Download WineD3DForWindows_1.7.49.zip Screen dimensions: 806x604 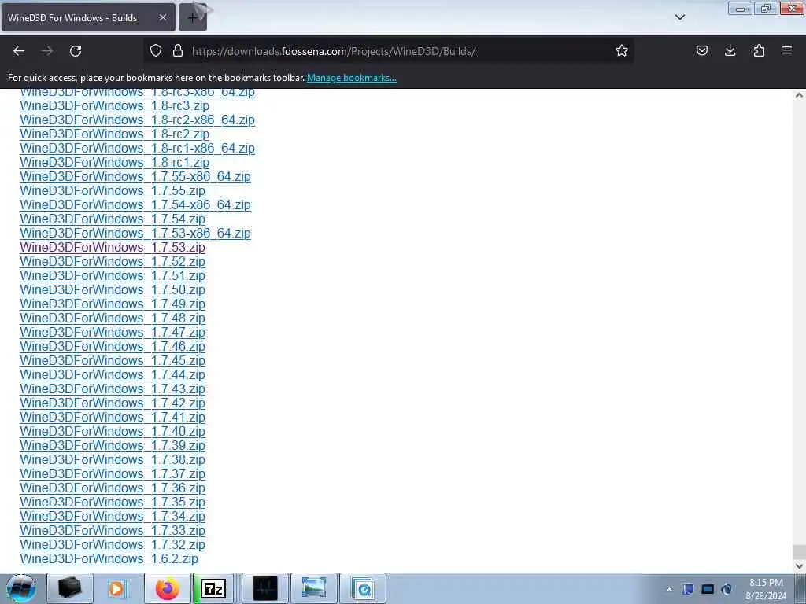[113, 304]
